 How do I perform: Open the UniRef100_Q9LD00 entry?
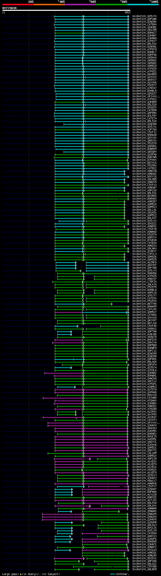(144, 506)
